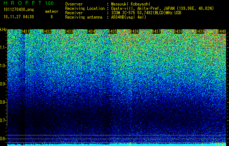Click the HROFFT title text
This screenshot has width=229, height=146.
coord(23,3)
